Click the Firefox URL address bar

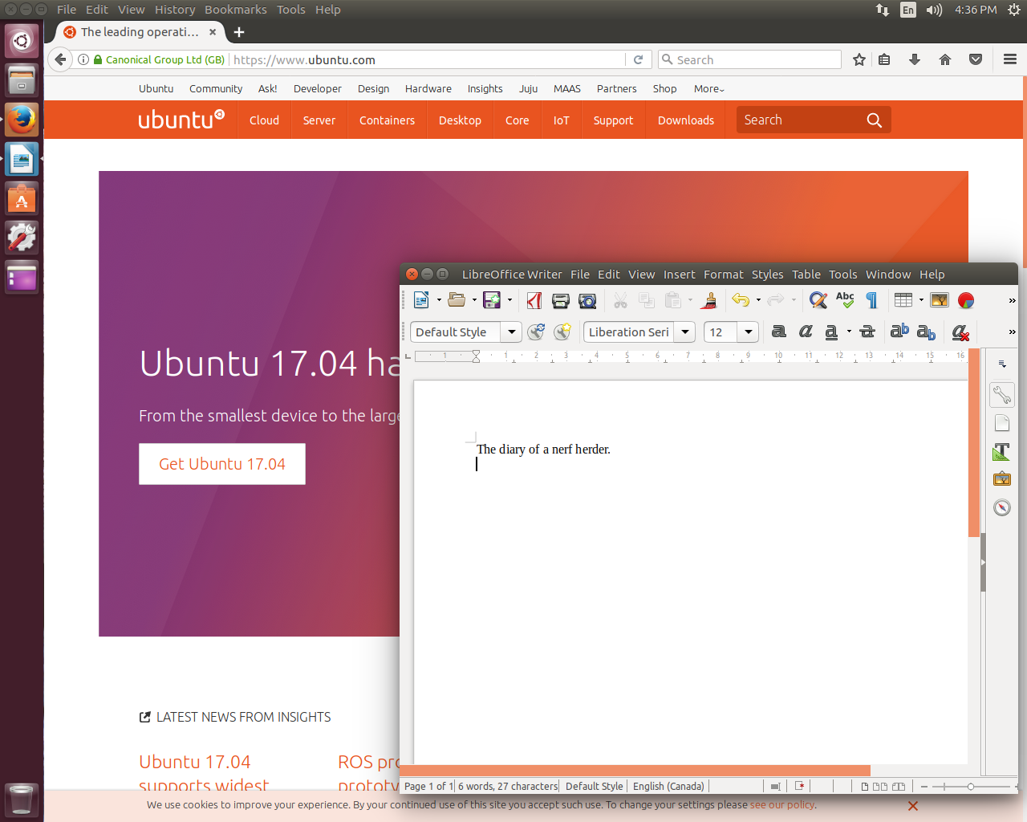428,60
